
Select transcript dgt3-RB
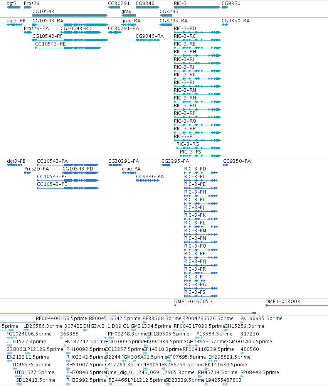[x=14, y=25]
